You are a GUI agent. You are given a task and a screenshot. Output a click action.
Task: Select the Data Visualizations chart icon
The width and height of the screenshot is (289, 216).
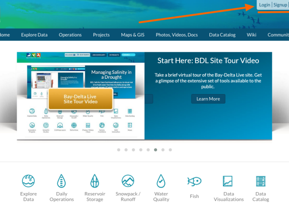pos(228,181)
